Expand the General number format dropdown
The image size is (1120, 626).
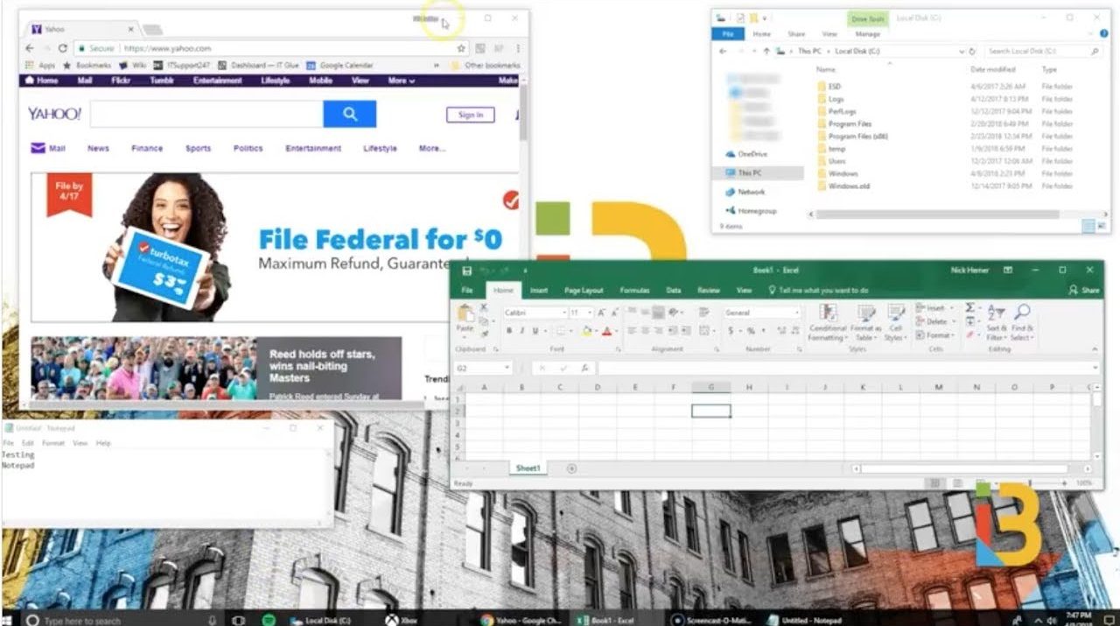(796, 313)
